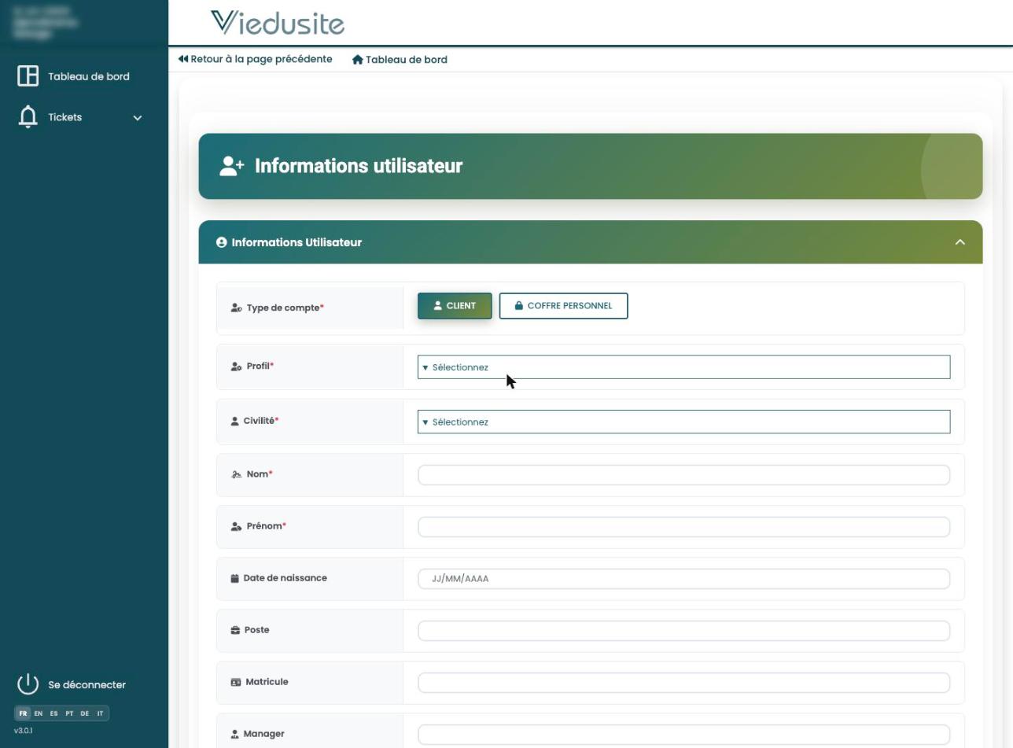
Task: Click the Prénom input field
Action: click(683, 527)
